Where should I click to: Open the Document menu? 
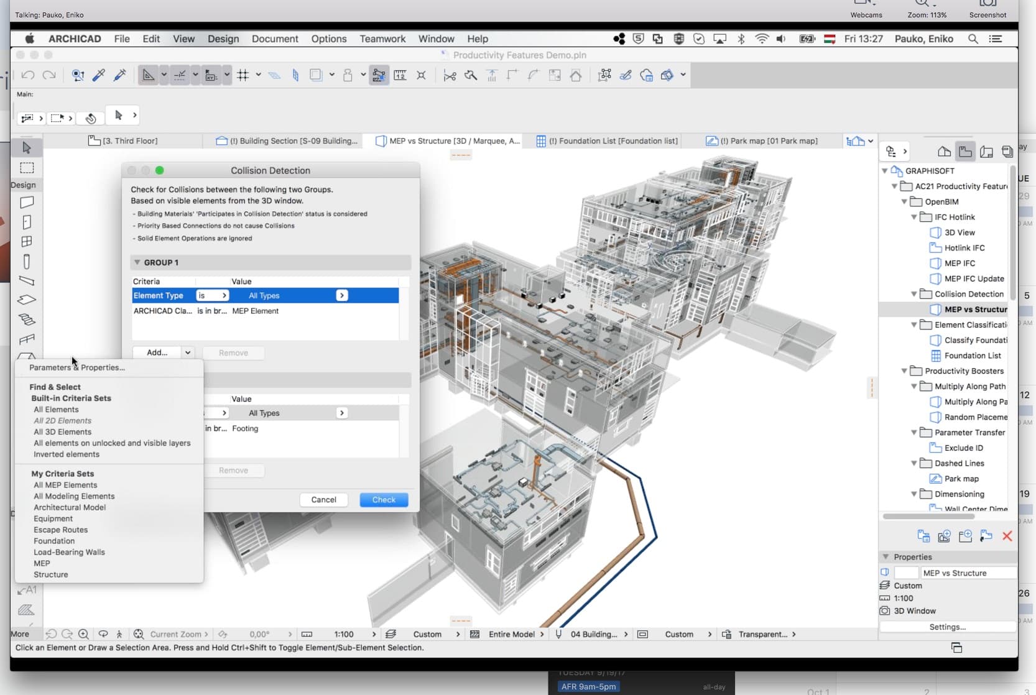275,39
